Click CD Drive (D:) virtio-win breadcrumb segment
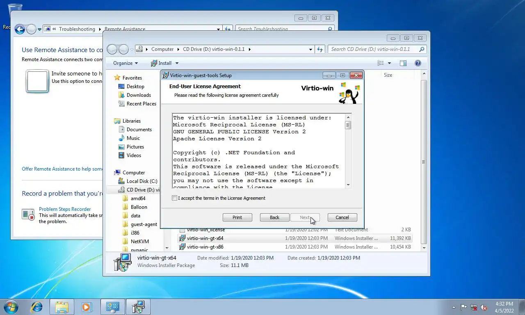525x315 pixels. (214, 49)
